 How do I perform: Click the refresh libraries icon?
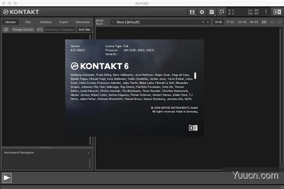click(x=6, y=29)
